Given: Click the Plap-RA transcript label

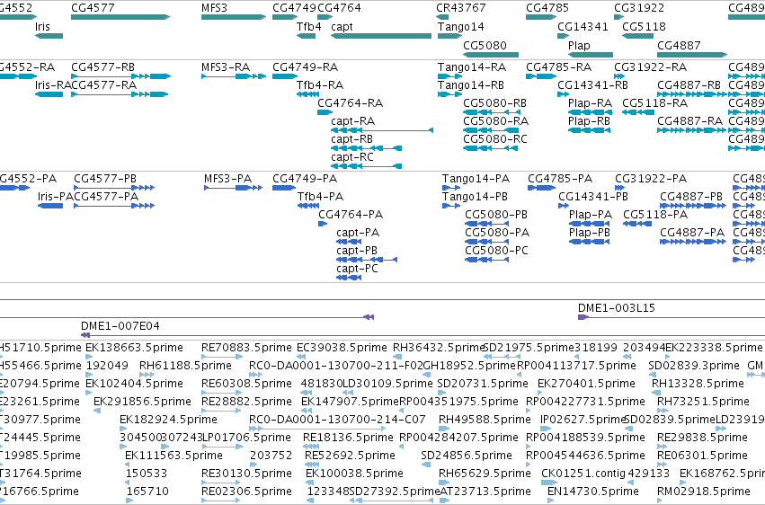Looking at the screenshot, I should click(x=591, y=102).
